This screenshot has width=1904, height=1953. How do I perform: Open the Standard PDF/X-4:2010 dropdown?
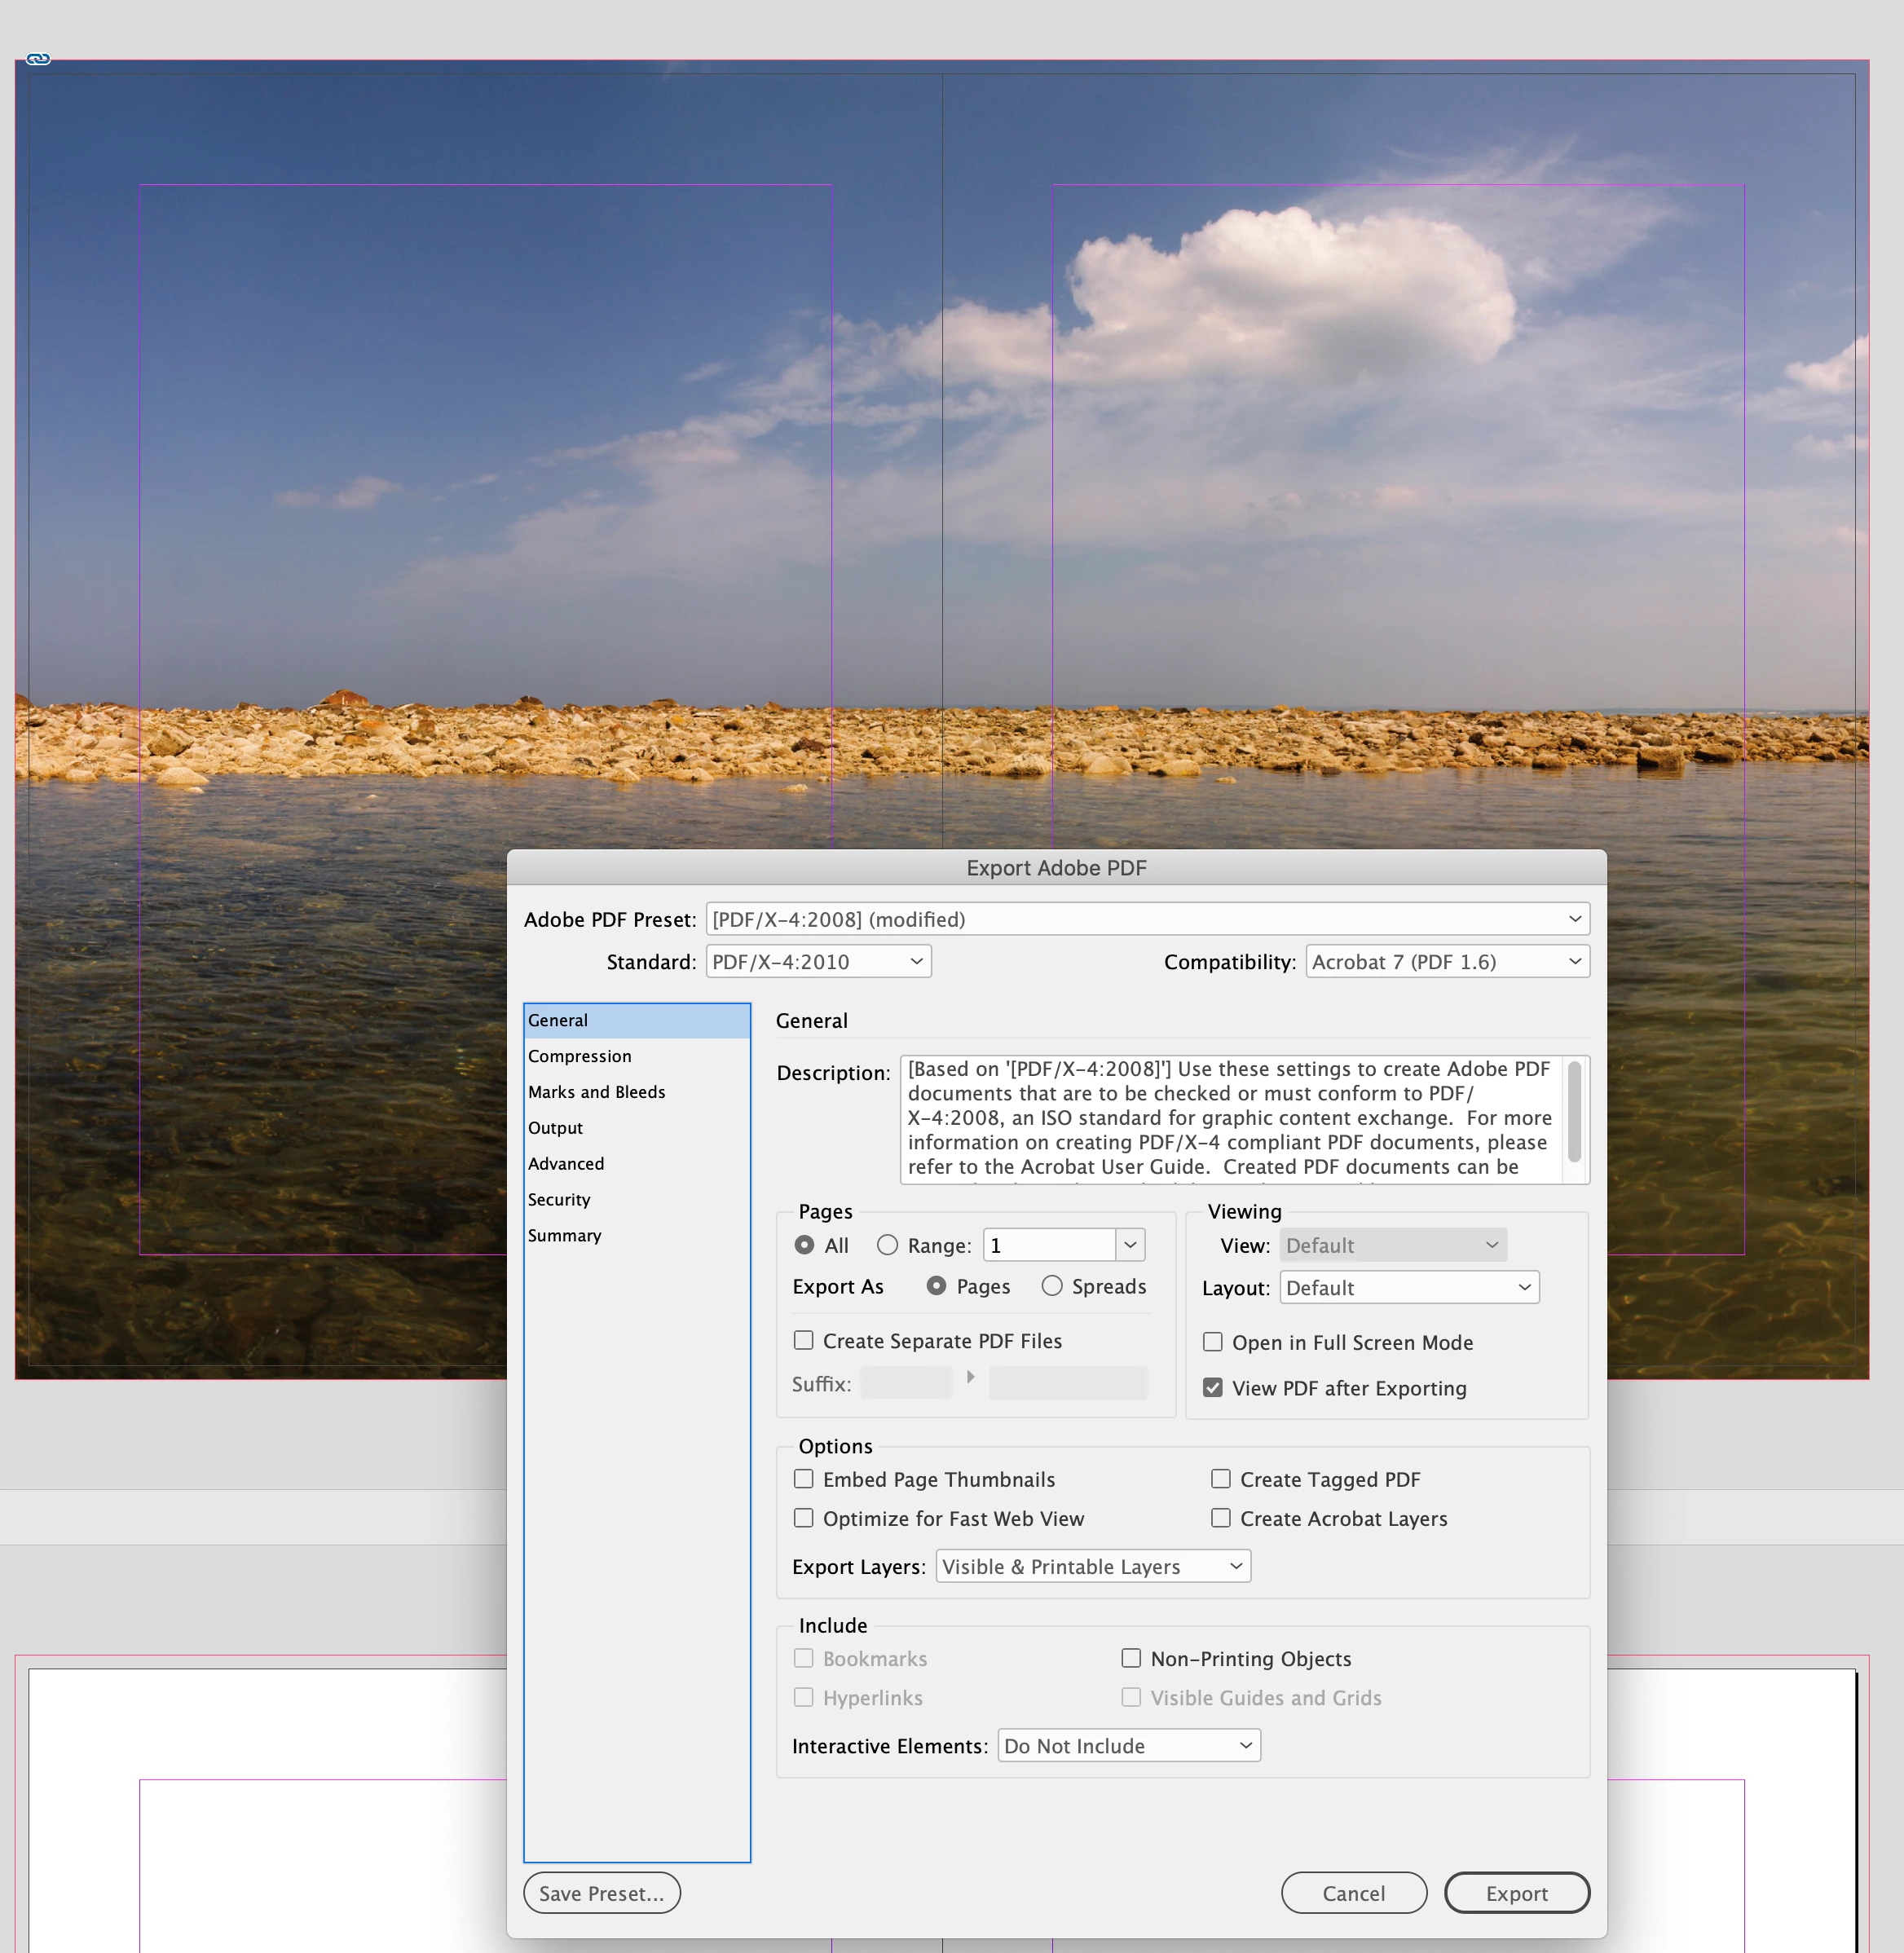[x=818, y=961]
